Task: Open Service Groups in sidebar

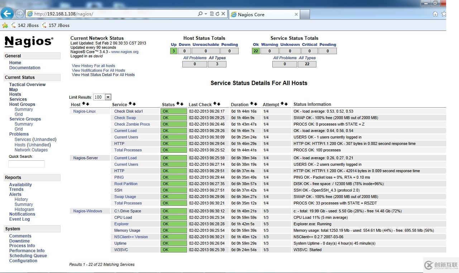Action: click(x=25, y=119)
